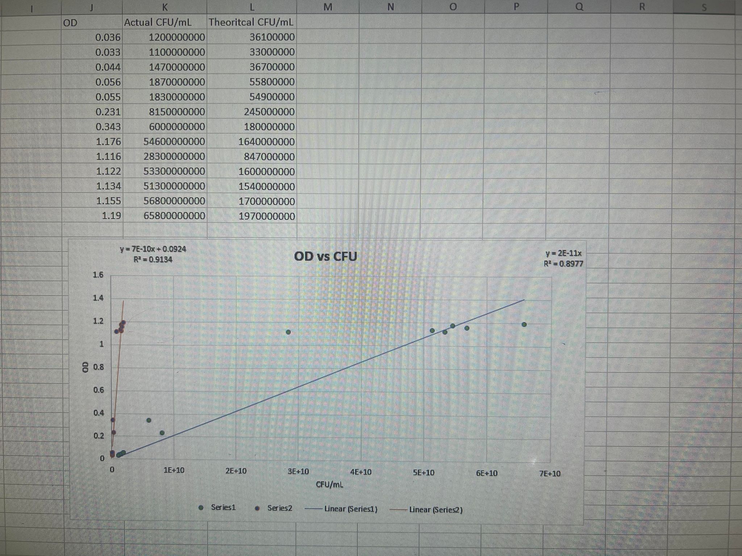Click the equation "y = 7E-10x + 0.0924"

tap(153, 249)
